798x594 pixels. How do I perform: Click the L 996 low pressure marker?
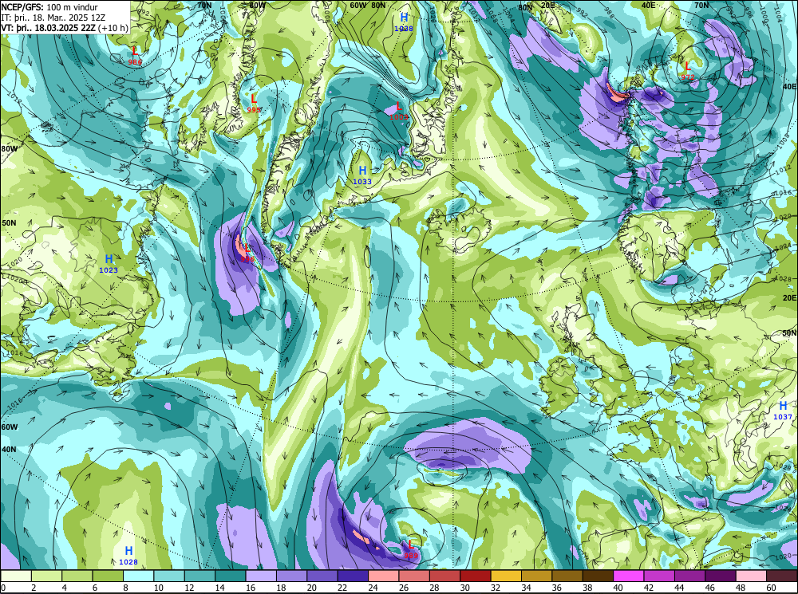click(247, 252)
